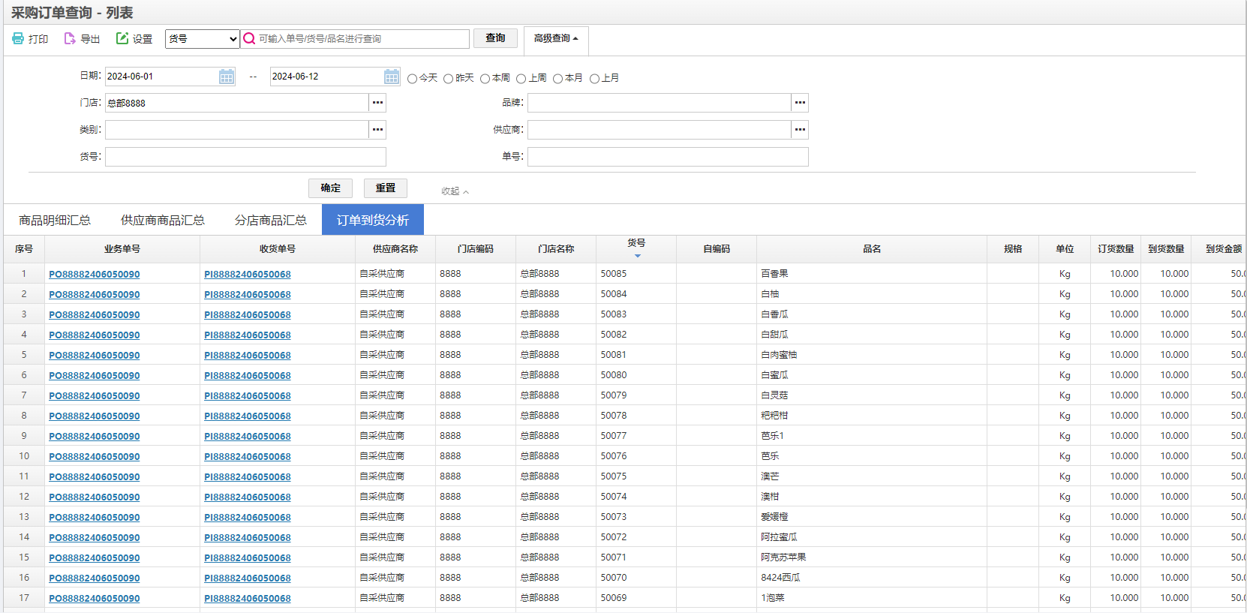Click the 查询 button
The image size is (1247, 613).
tap(495, 38)
